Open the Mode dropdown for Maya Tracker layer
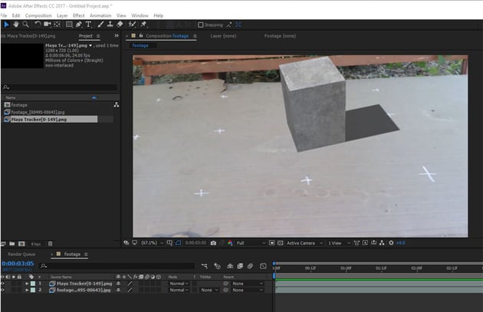The width and height of the screenshot is (483, 312). (179, 284)
